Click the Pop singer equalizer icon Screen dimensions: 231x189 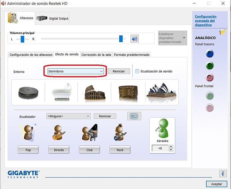(28, 132)
